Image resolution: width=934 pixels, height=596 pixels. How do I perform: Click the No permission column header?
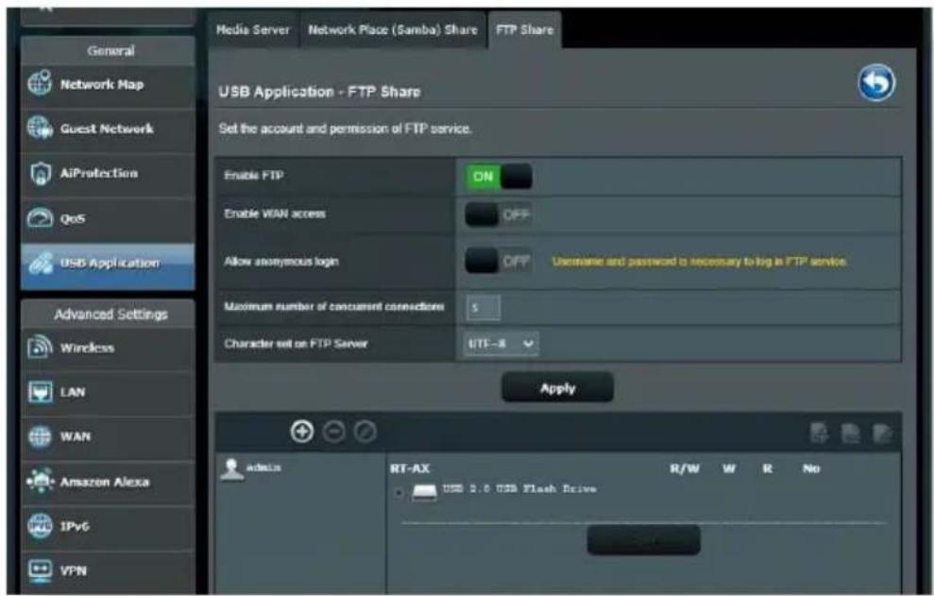coord(811,469)
